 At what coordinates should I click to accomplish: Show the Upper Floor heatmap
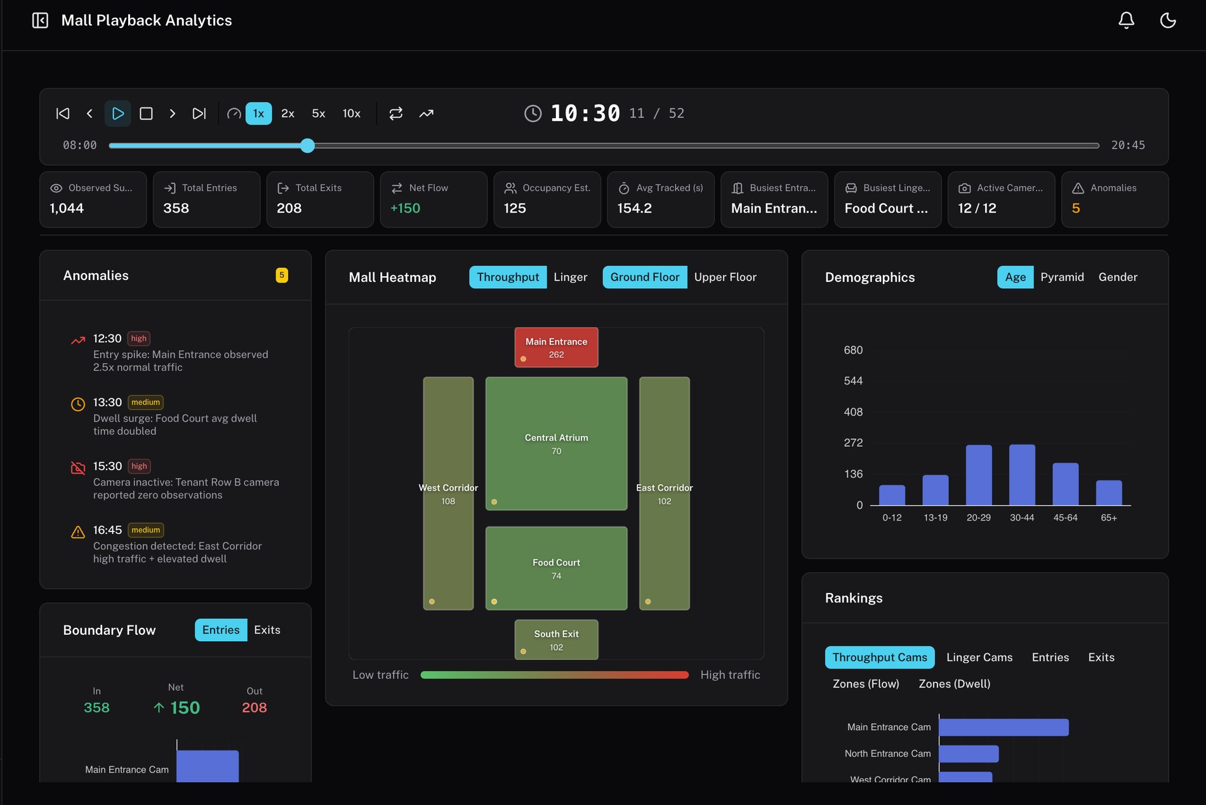[x=726, y=277]
